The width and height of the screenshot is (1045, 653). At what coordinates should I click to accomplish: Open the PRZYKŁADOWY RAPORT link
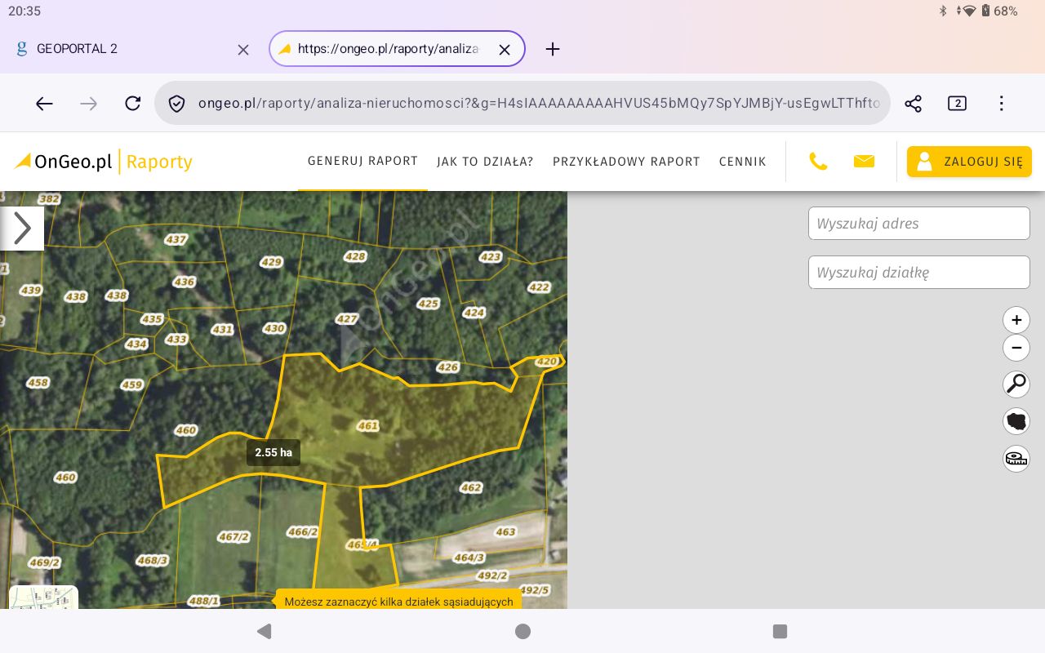tap(626, 162)
